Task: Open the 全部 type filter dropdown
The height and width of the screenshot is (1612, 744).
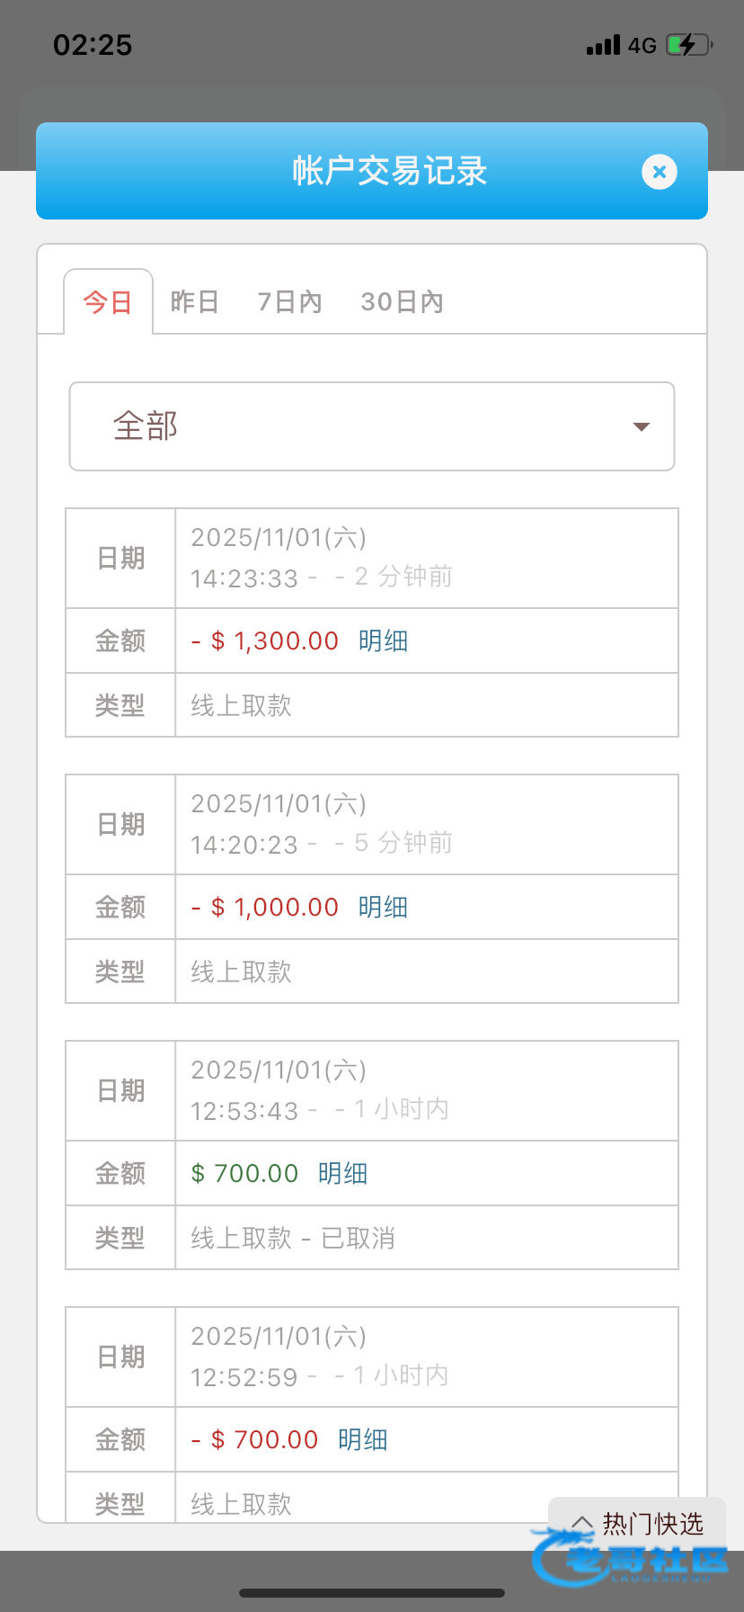Action: 371,426
